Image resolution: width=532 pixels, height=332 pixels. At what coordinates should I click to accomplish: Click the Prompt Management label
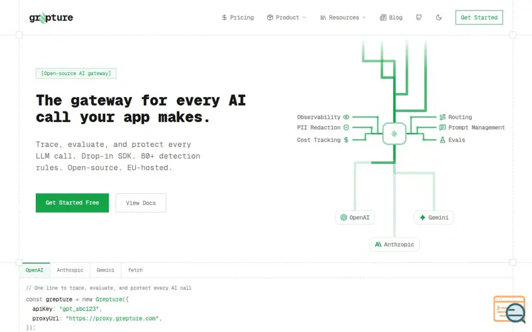476,127
